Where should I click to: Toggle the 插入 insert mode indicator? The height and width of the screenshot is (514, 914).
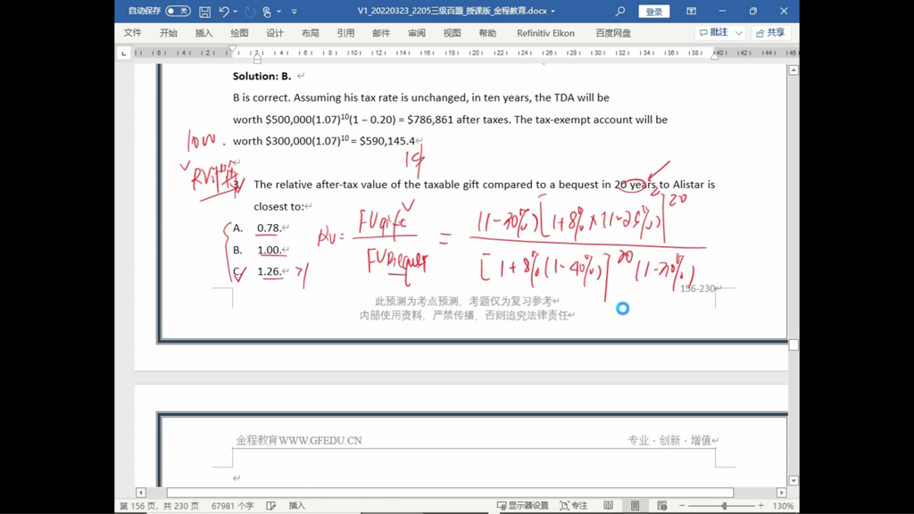click(x=296, y=506)
